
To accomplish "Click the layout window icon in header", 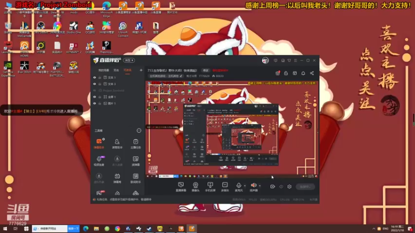I will point(295,73).
